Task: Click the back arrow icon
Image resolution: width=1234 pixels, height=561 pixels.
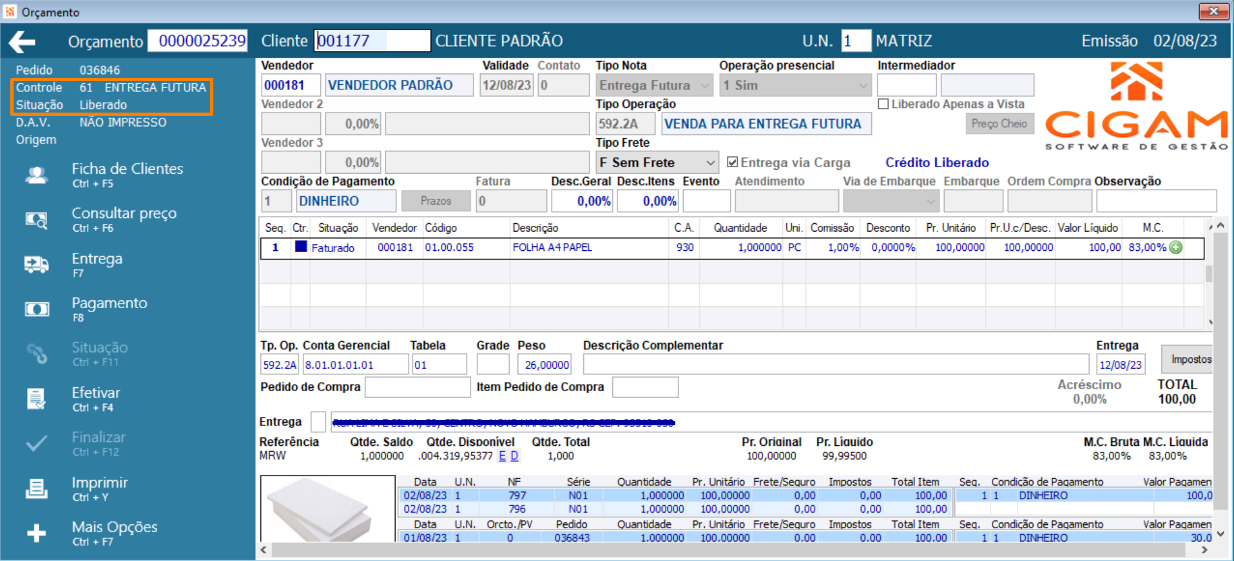Action: [x=22, y=42]
